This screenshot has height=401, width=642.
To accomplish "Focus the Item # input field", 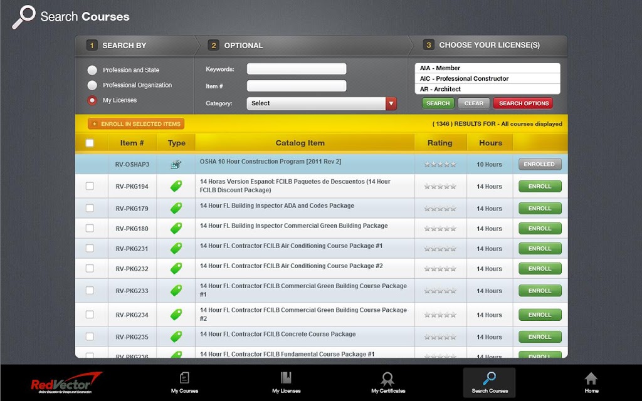I will coord(297,86).
